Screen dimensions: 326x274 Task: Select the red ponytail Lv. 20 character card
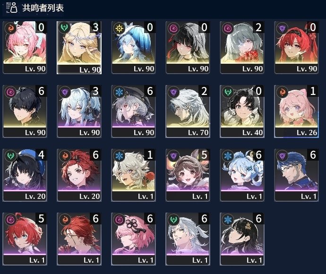coord(79,175)
